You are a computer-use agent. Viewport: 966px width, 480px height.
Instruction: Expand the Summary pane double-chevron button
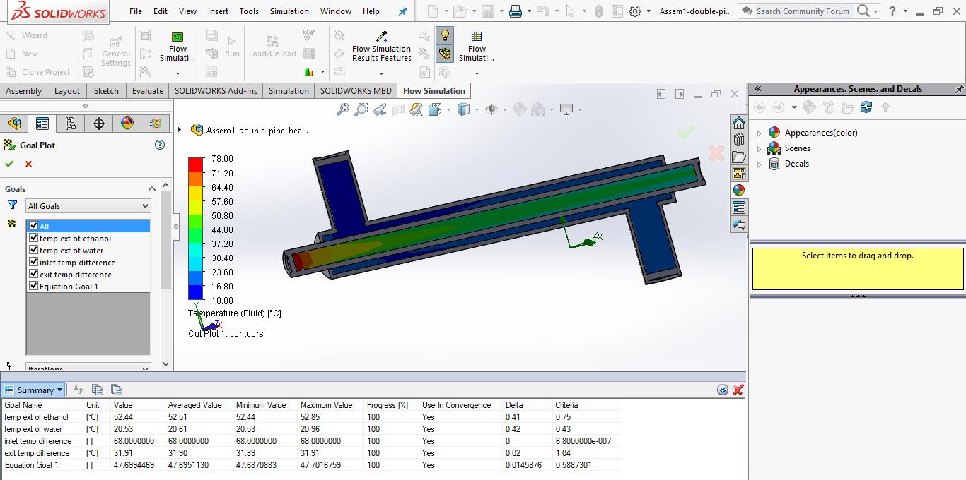point(722,390)
